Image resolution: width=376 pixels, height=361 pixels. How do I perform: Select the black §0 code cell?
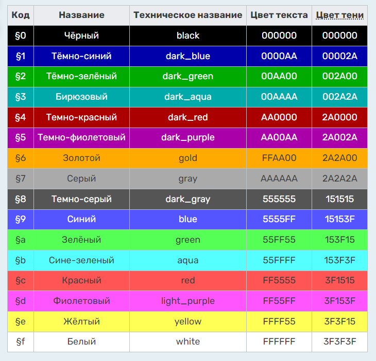pos(21,35)
